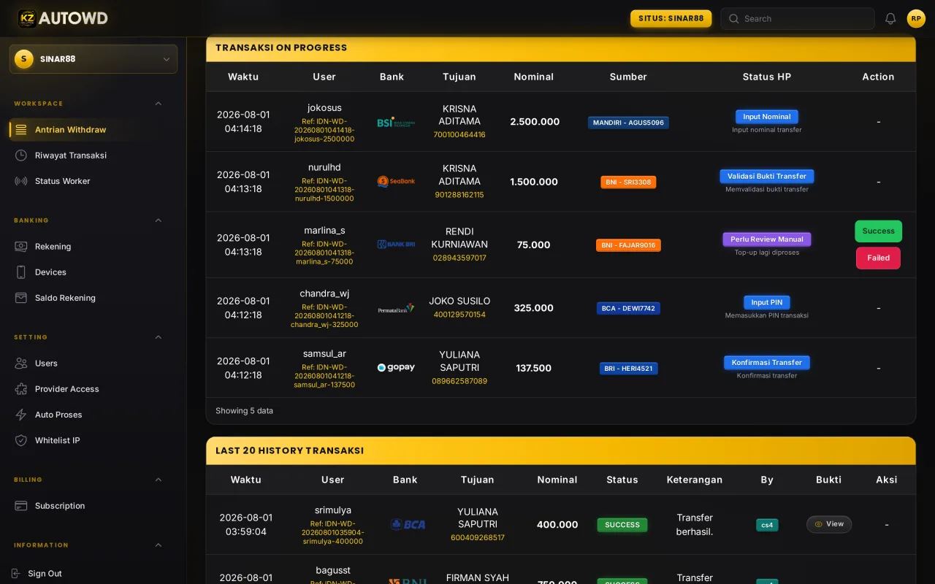935x584 pixels.
Task: Click the Status Worker signal icon
Action: click(x=21, y=181)
